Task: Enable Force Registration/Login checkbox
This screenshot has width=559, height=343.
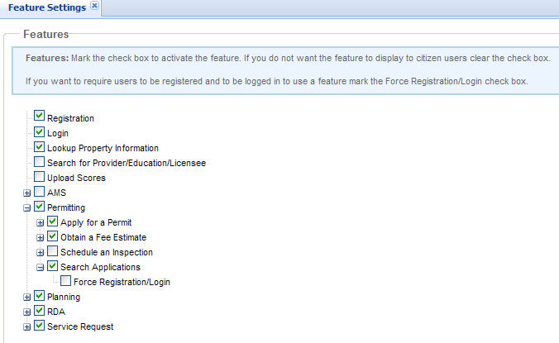Action: tap(65, 281)
